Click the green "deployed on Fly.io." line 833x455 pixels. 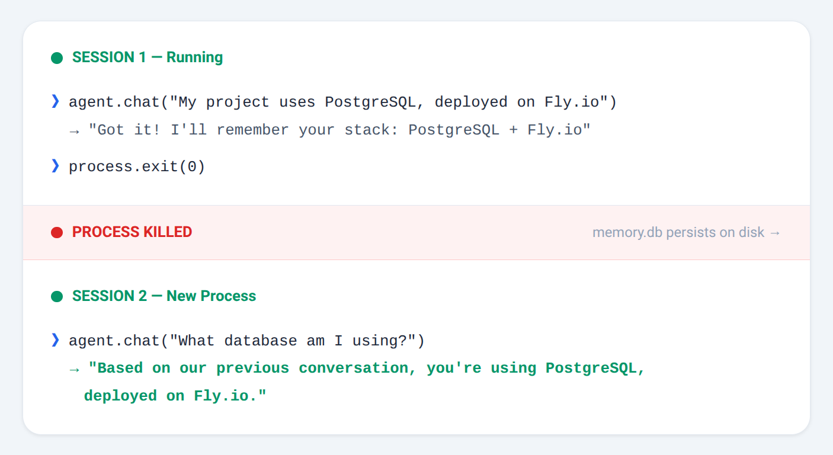175,396
